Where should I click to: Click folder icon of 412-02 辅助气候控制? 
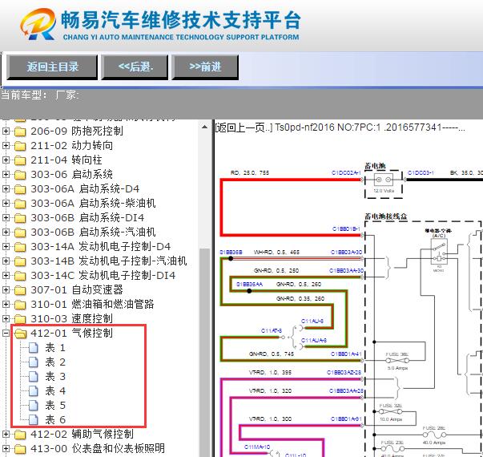point(20,435)
